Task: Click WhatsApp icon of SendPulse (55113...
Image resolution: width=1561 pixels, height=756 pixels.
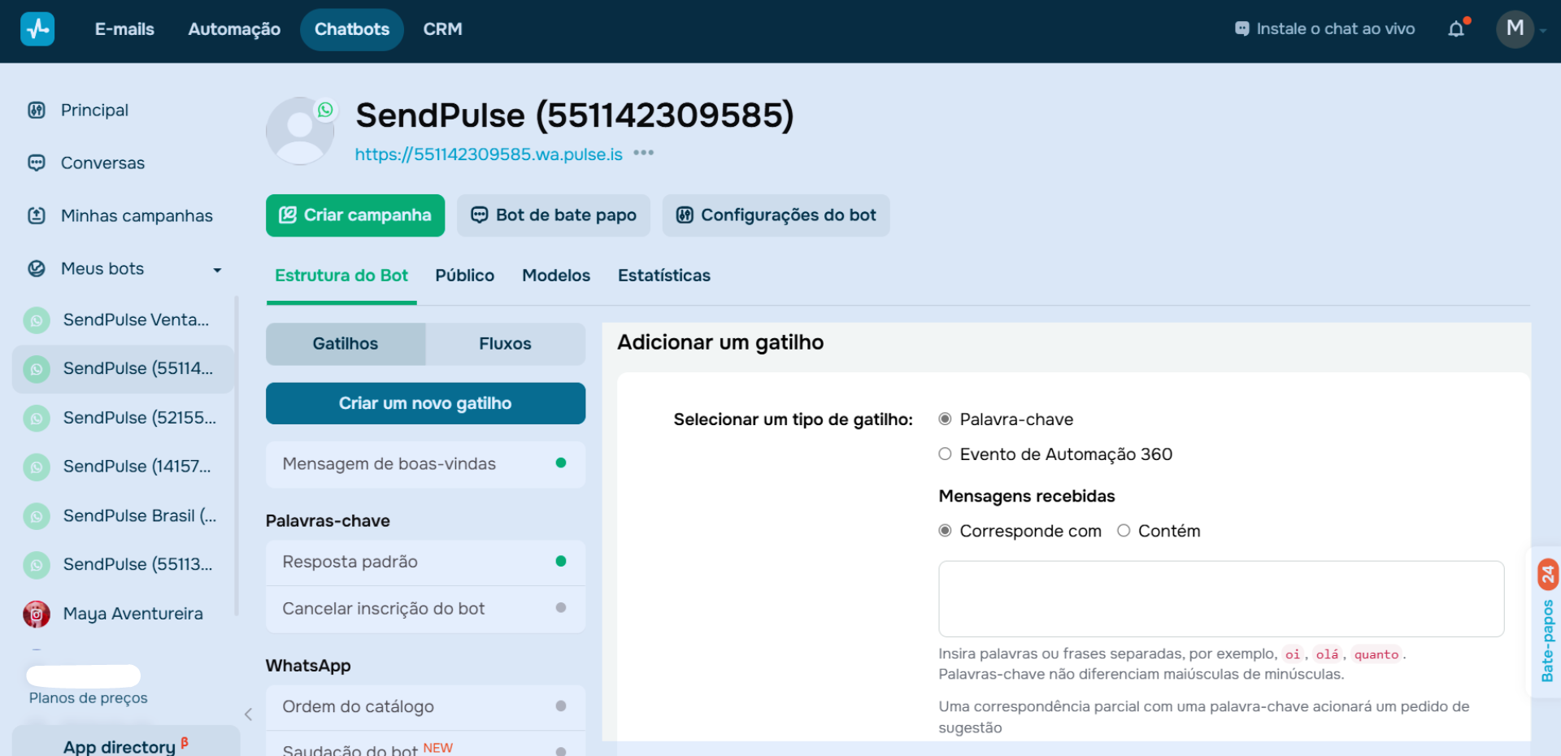Action: (37, 565)
